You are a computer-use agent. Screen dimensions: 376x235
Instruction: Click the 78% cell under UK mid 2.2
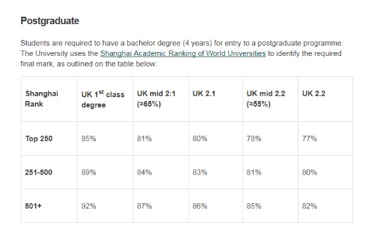[254, 138]
